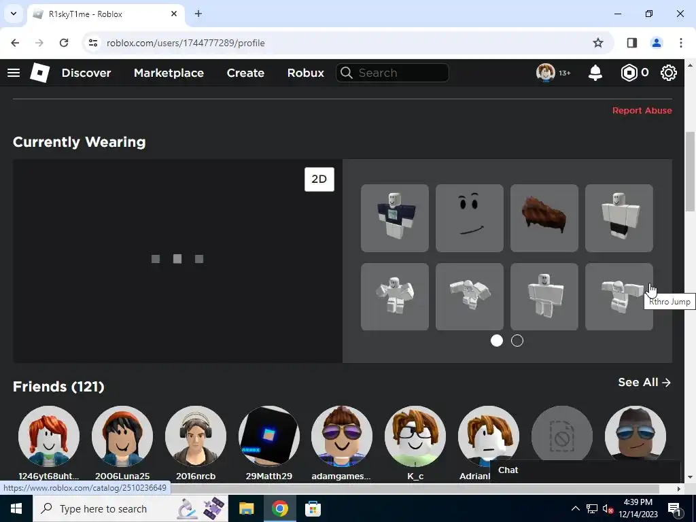The image size is (696, 522).
Task: Open the navy shirt item thumbnail
Action: point(395,218)
